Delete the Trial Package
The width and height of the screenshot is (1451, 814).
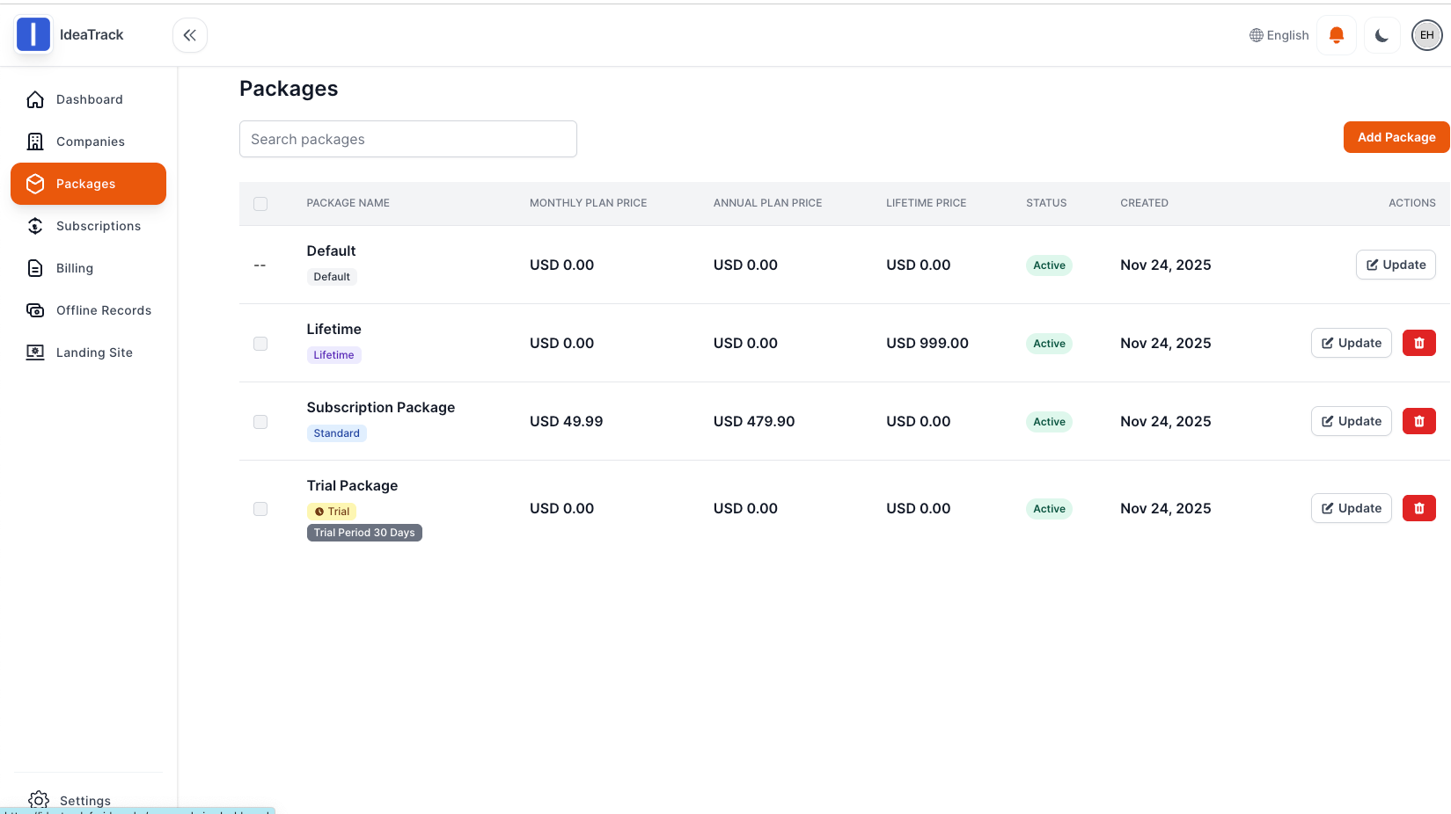point(1418,508)
